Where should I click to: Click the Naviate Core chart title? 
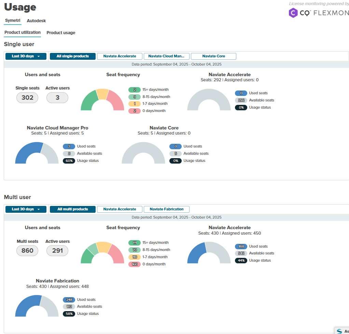click(x=164, y=128)
